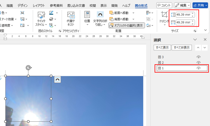Move selection up with the up arrow button

click(x=198, y=48)
